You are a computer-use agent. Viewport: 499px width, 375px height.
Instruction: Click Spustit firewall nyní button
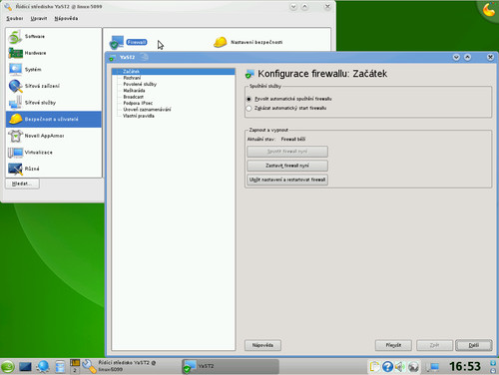[287, 152]
